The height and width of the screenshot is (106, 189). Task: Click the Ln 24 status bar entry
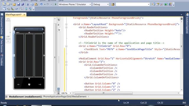(x=126, y=103)
